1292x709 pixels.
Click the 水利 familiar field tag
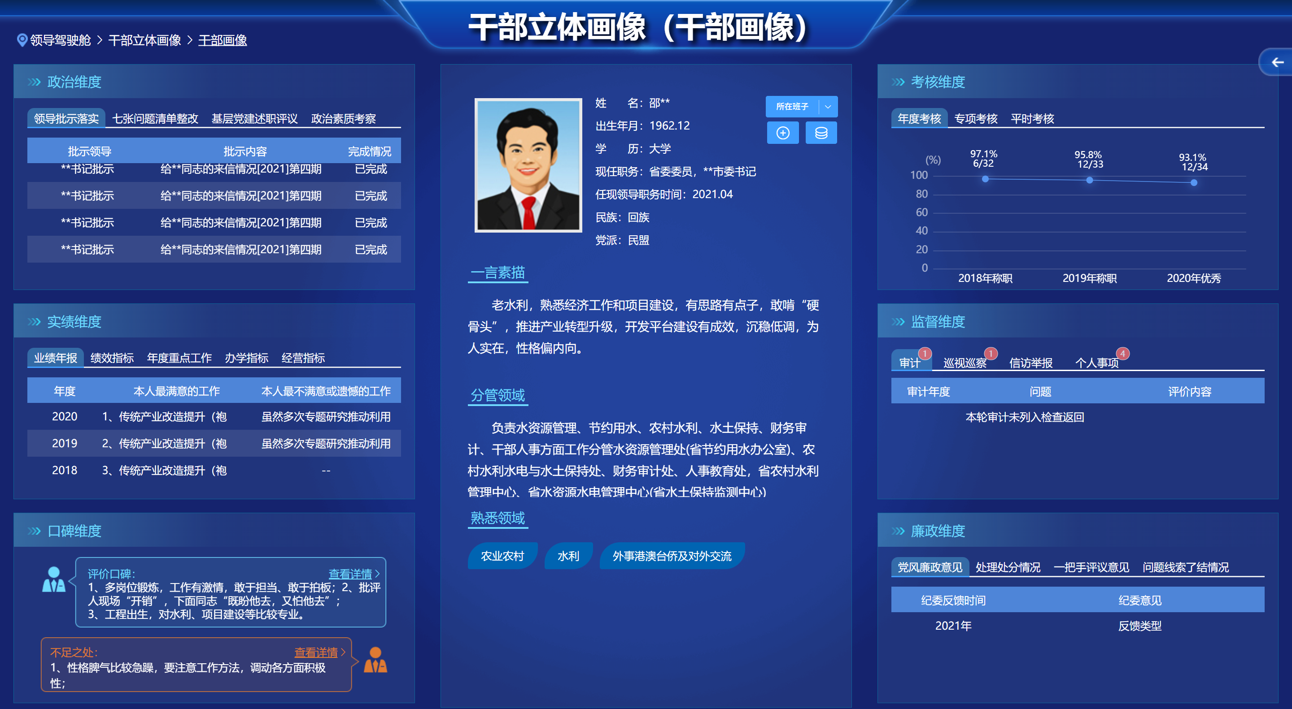568,556
